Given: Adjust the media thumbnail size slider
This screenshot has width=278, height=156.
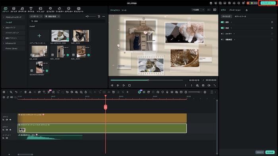Looking at the screenshot, I should click(91, 16).
